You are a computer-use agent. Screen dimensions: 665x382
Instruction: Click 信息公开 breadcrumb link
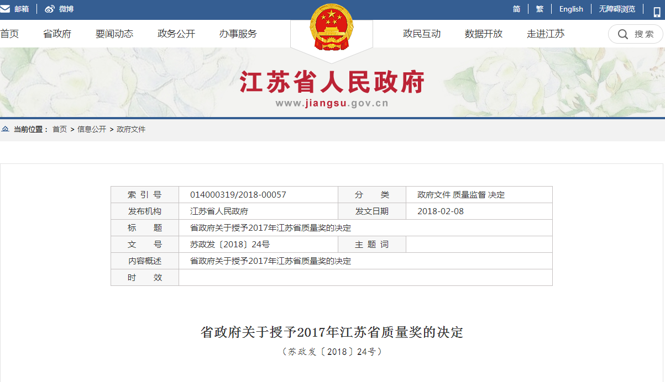[x=92, y=129]
